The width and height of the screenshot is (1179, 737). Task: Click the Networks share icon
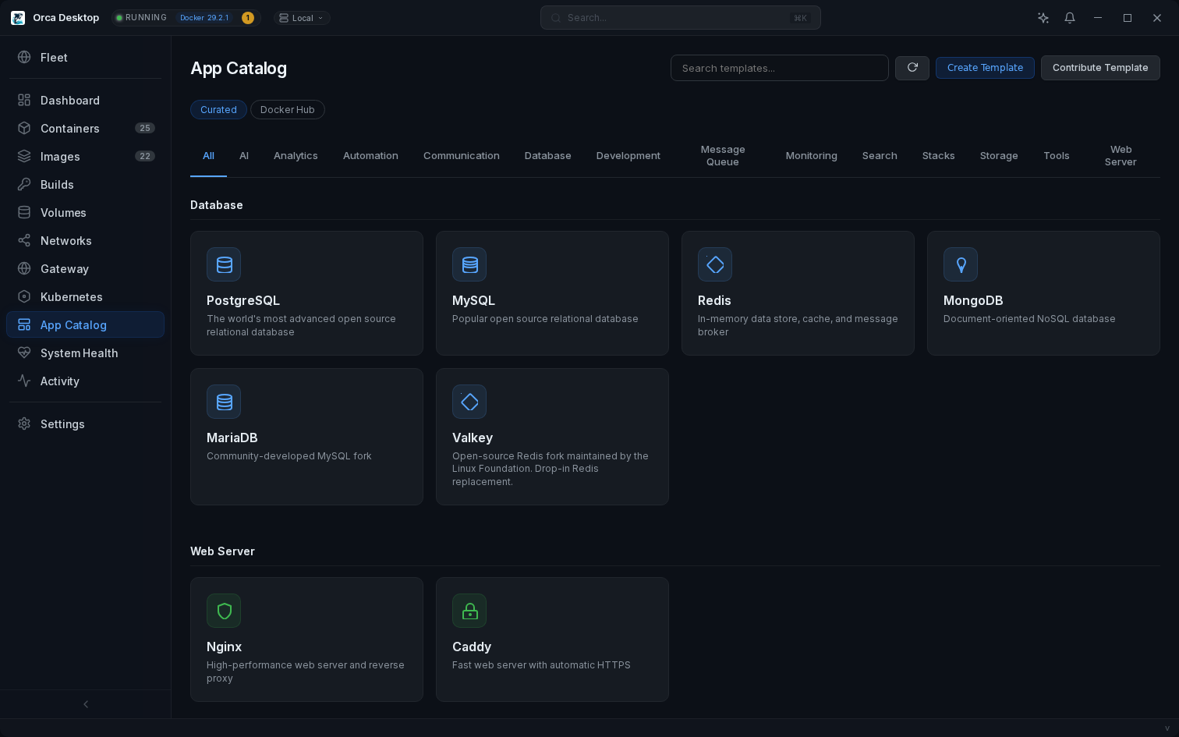[x=24, y=240]
